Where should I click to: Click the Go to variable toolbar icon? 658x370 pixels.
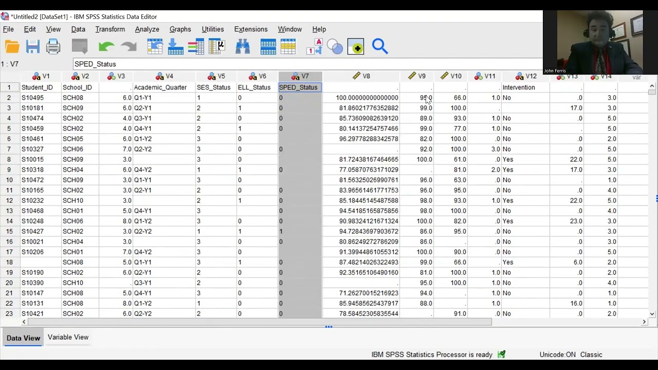tap(175, 47)
